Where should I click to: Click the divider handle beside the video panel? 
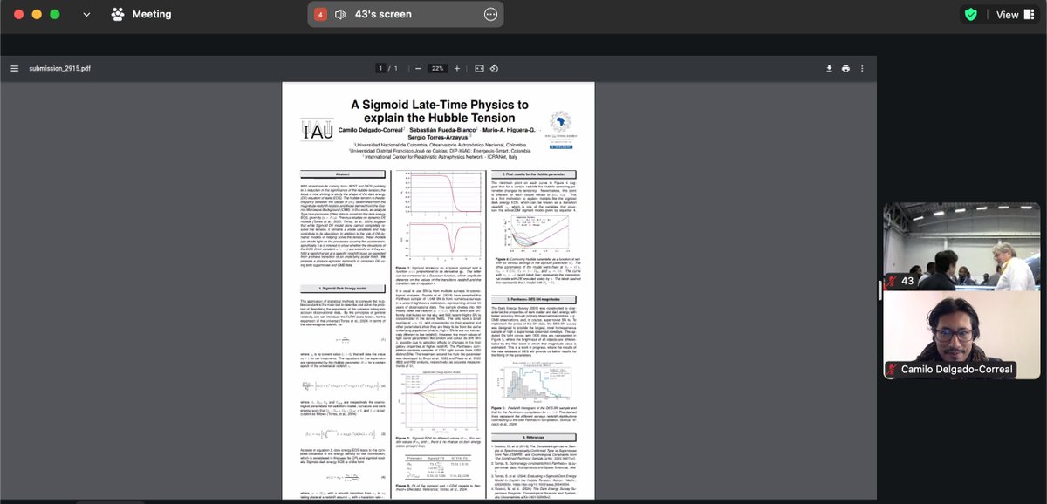(879, 290)
